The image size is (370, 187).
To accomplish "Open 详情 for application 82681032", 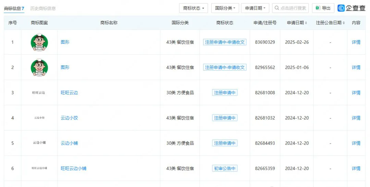I will [356, 118].
